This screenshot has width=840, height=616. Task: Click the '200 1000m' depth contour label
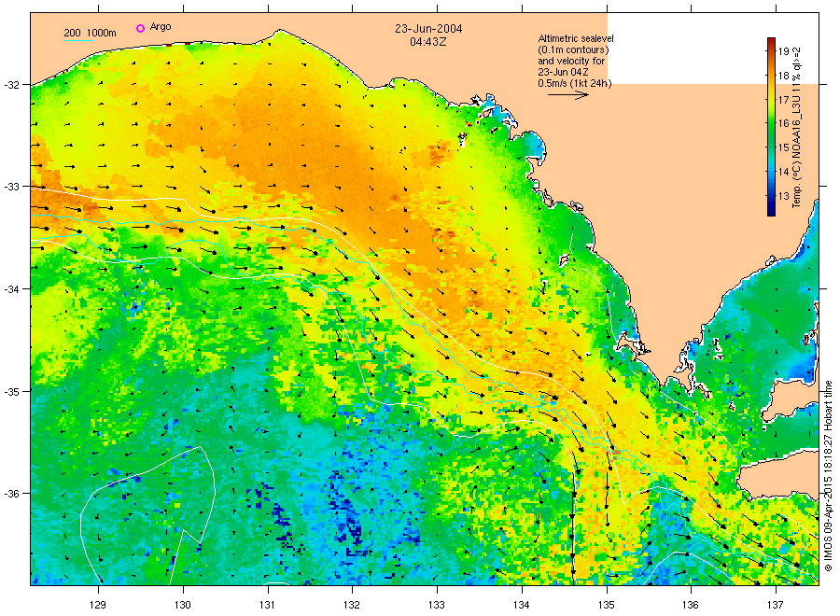coord(90,33)
